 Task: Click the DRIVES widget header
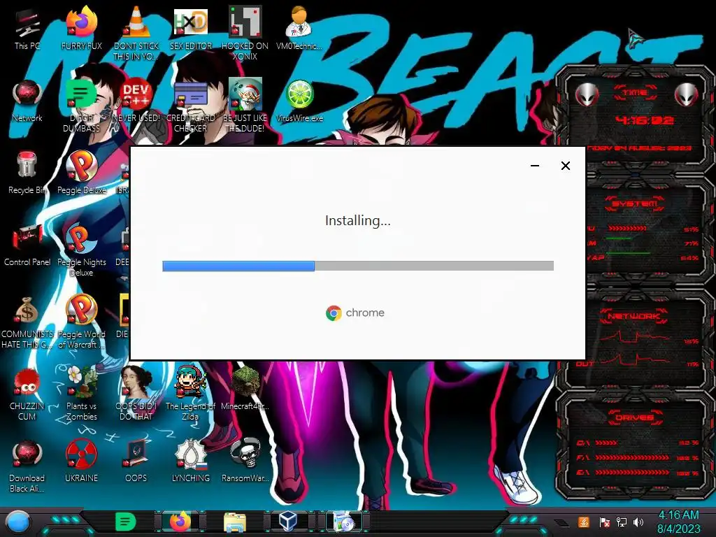(x=633, y=417)
